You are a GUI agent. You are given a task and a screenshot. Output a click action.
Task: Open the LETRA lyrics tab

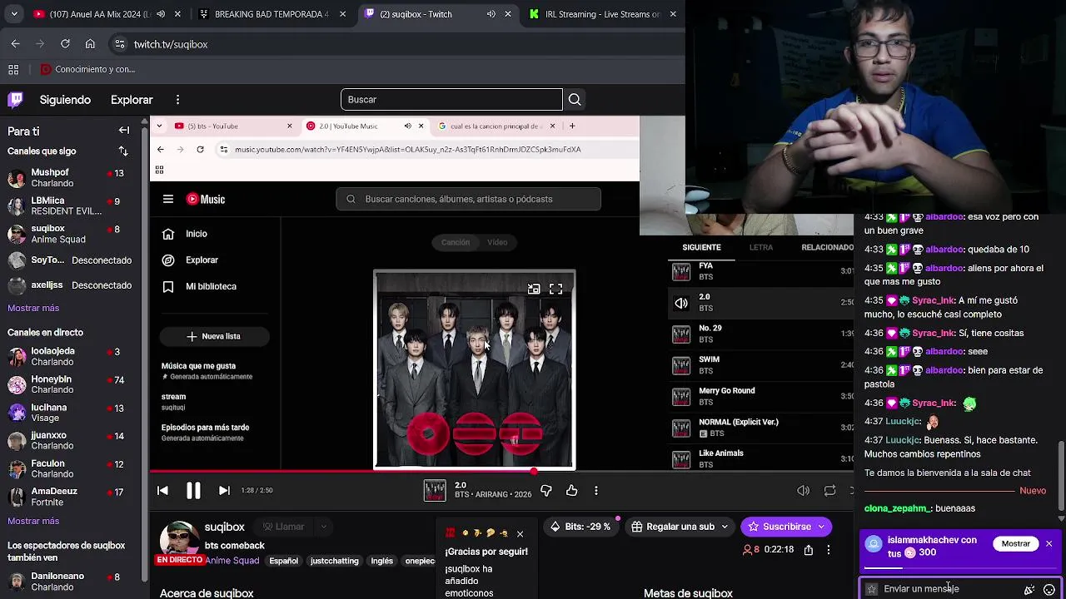[x=761, y=247]
